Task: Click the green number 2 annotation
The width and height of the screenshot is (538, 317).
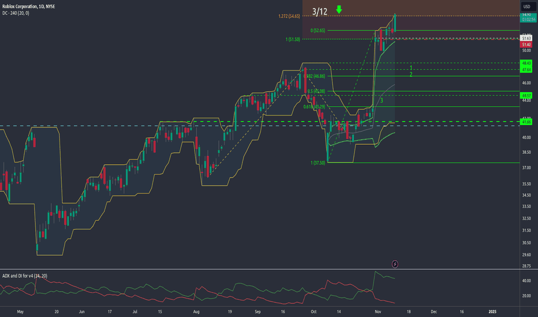Action: coord(411,74)
